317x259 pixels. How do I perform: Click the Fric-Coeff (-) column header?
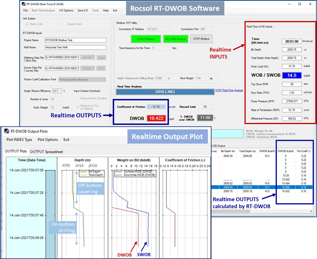point(304,151)
